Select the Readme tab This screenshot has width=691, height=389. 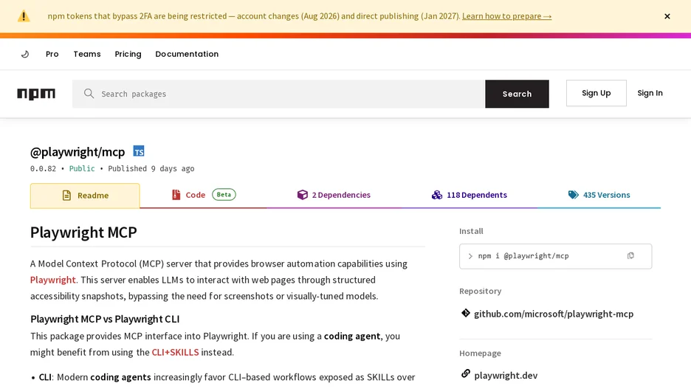[85, 196]
